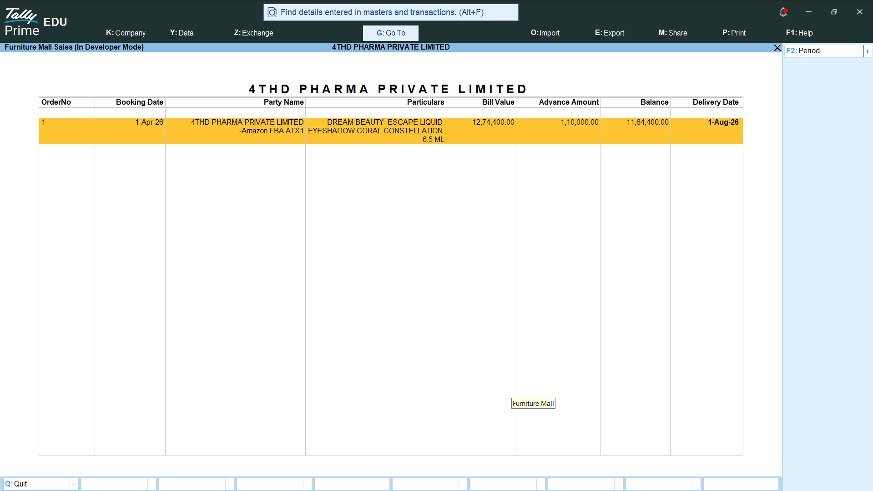
Task: Click booking date 1-Apr-26
Action: tap(149, 122)
